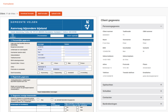Click the BSN value 123456789 in Client gegevens
The width and height of the screenshot is (168, 112).
[x=106, y=52]
